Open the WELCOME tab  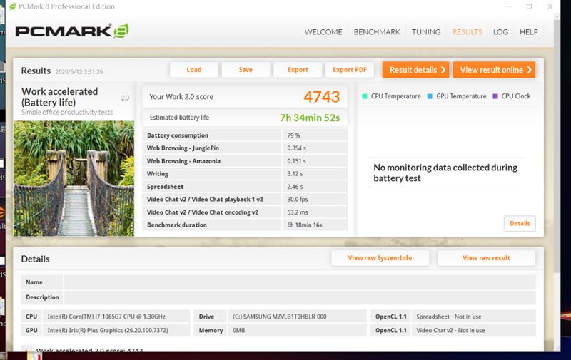[323, 32]
